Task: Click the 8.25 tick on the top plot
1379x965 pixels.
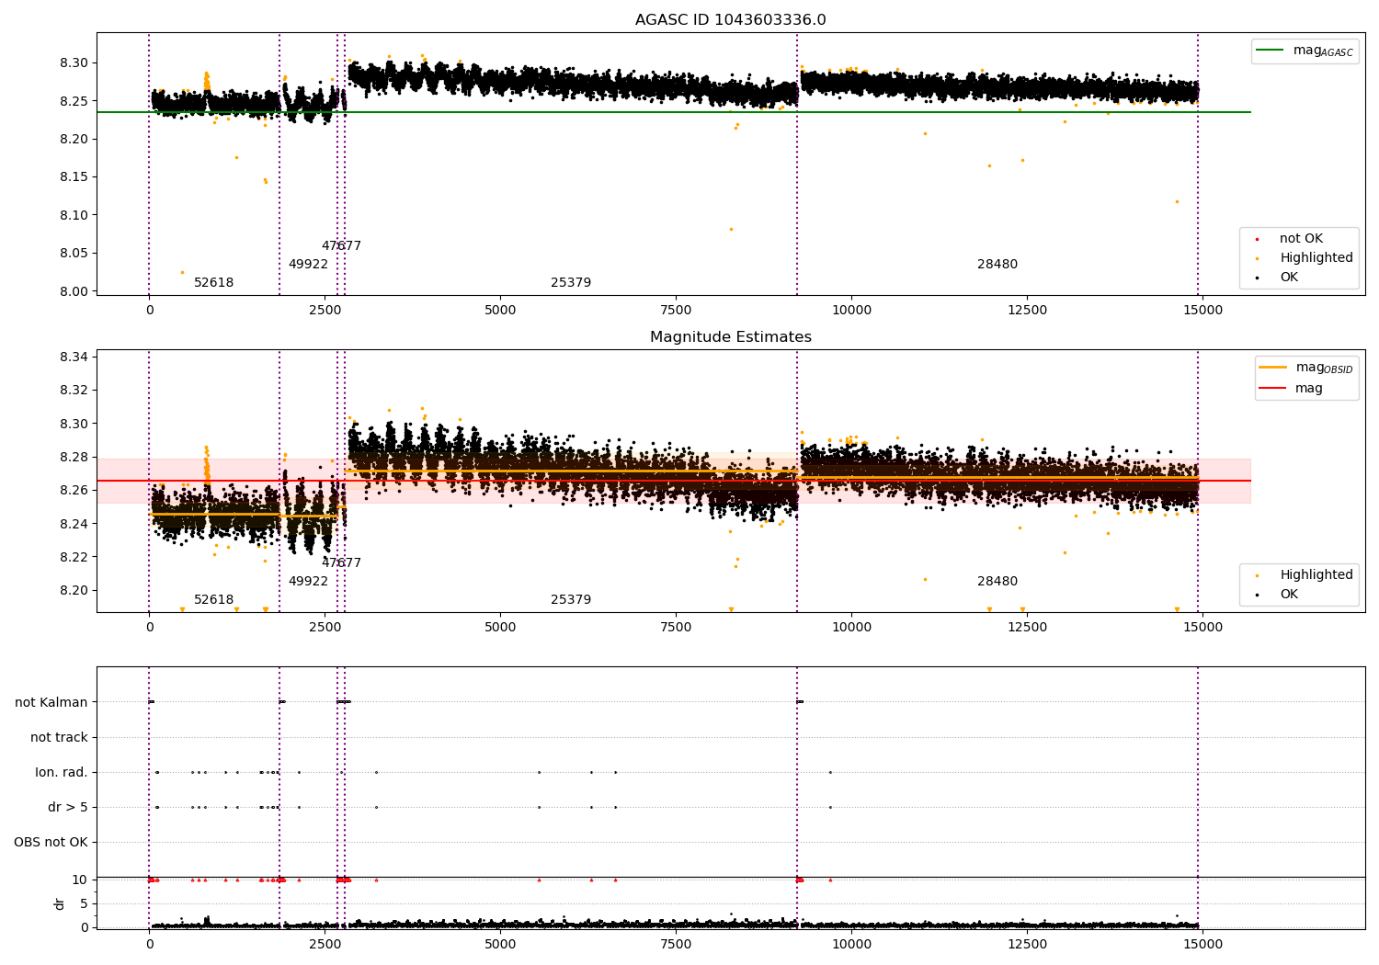Action: (x=74, y=101)
